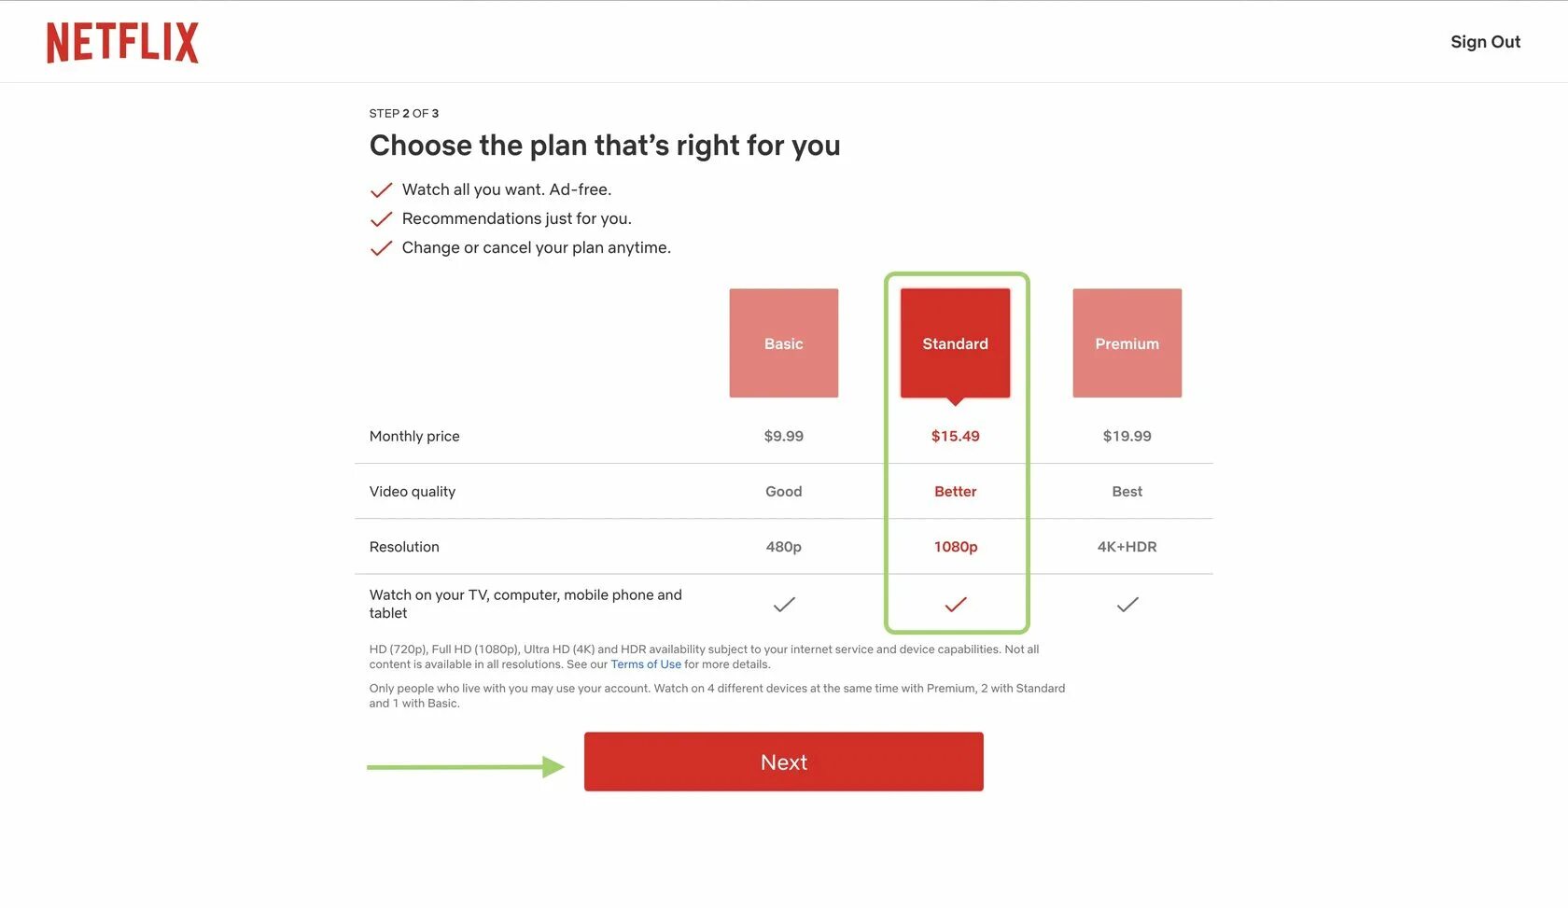Click the 'Better' video quality value

[x=956, y=492]
